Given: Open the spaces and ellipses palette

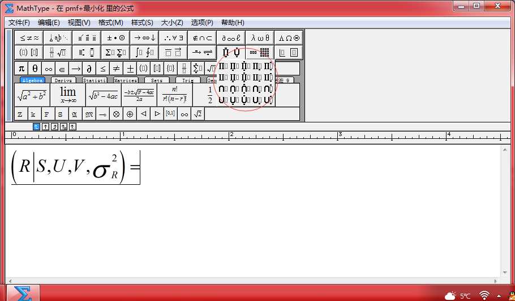Looking at the screenshot, I should tap(58, 38).
